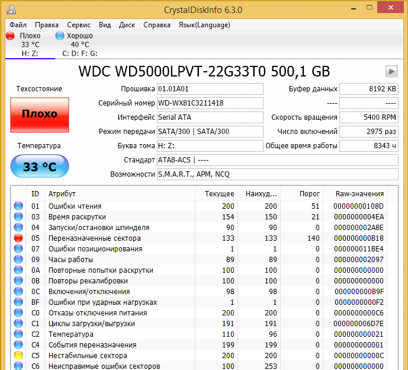Image resolution: width=408 pixels, height=370 pixels.
Task: Click the CrystalDiskInfo app icon in title bar
Action: [11, 10]
